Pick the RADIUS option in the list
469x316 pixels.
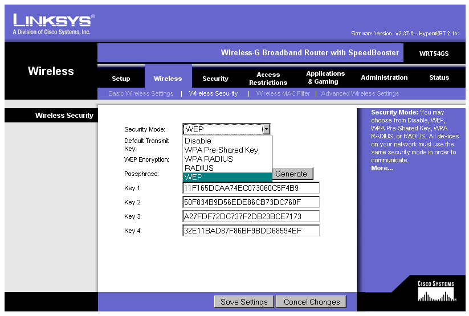pos(227,168)
